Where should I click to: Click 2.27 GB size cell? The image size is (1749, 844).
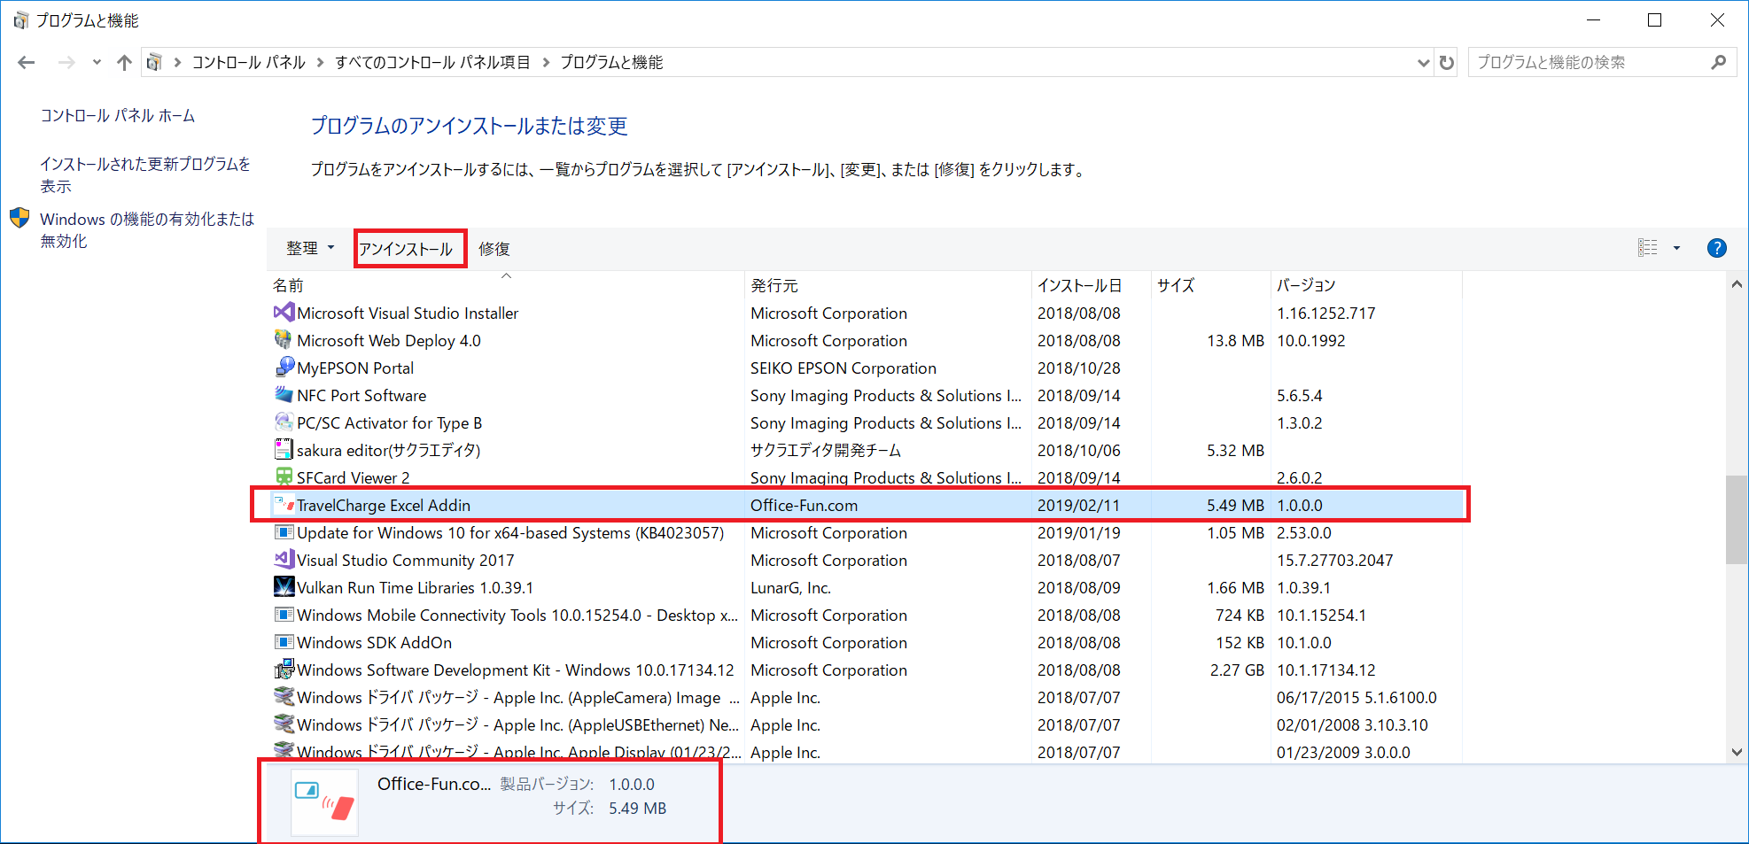point(1237,670)
